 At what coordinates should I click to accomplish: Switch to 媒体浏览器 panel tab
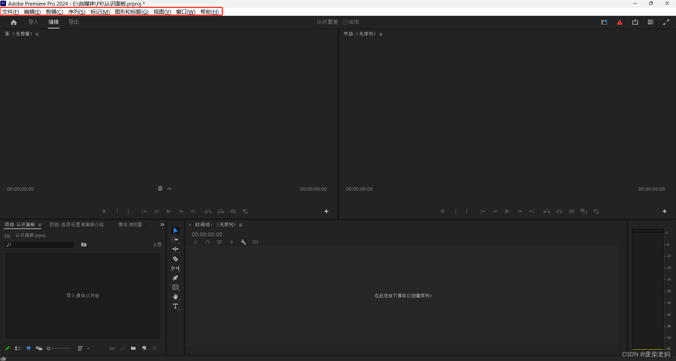pos(130,224)
